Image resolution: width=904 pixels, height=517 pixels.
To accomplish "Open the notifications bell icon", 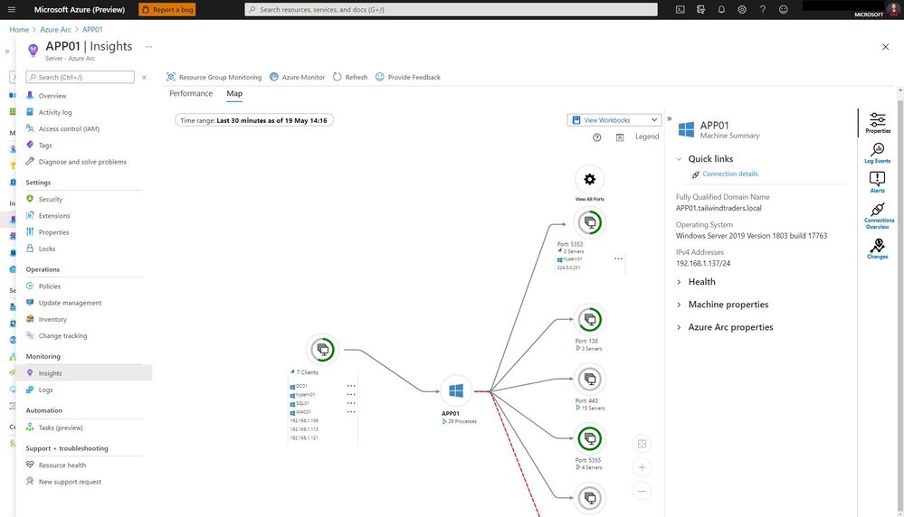I will [720, 9].
